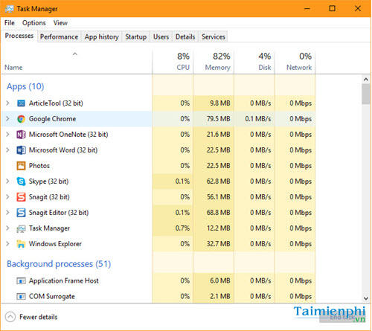372x331 pixels.
Task: Click the vertical scrollbar thumb
Action: tap(366, 94)
